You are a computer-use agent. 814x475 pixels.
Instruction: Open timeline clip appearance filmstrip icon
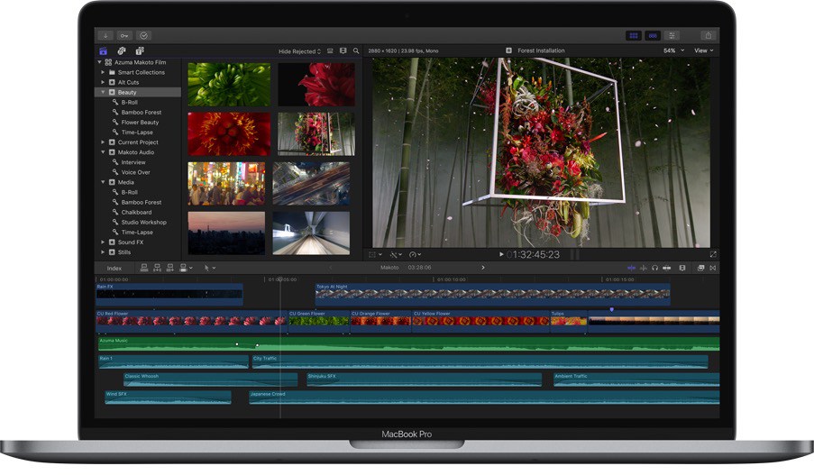click(682, 268)
